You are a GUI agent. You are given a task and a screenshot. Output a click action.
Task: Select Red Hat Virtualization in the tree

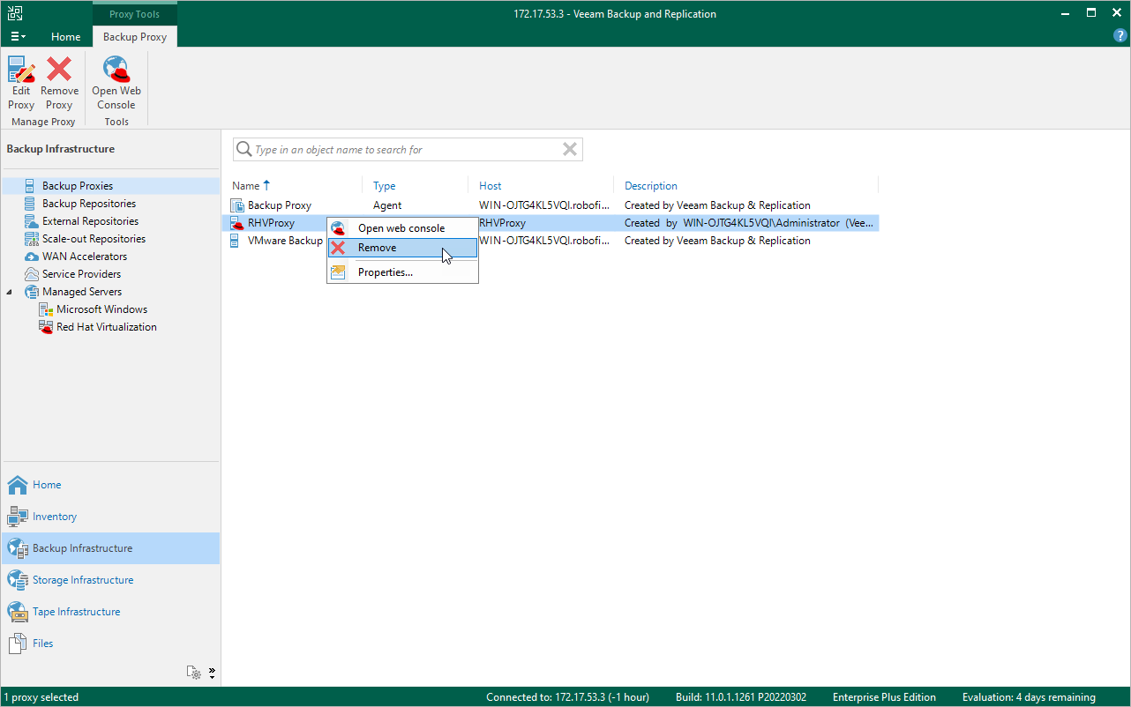pyautogui.click(x=107, y=327)
